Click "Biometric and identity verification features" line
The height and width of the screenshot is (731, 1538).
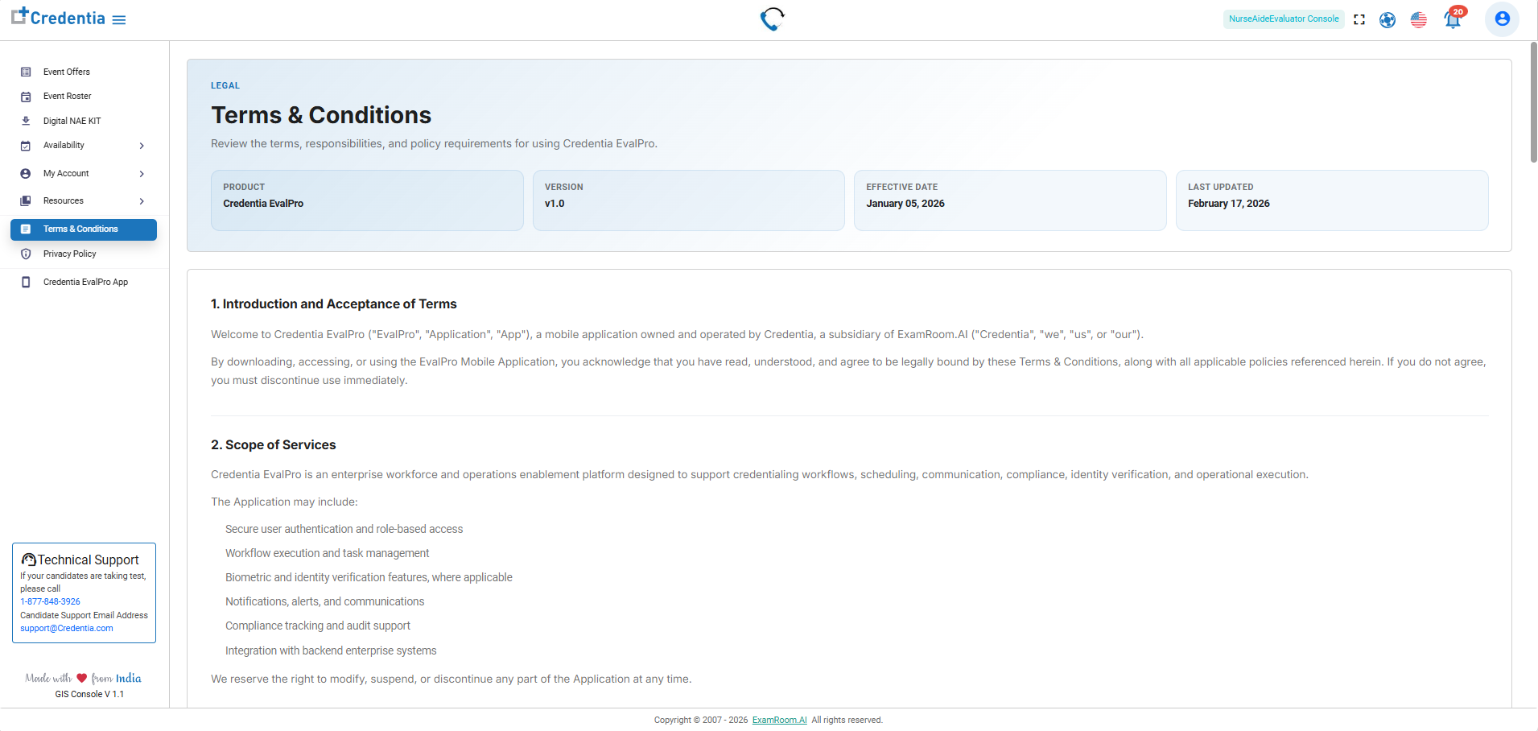coord(369,577)
